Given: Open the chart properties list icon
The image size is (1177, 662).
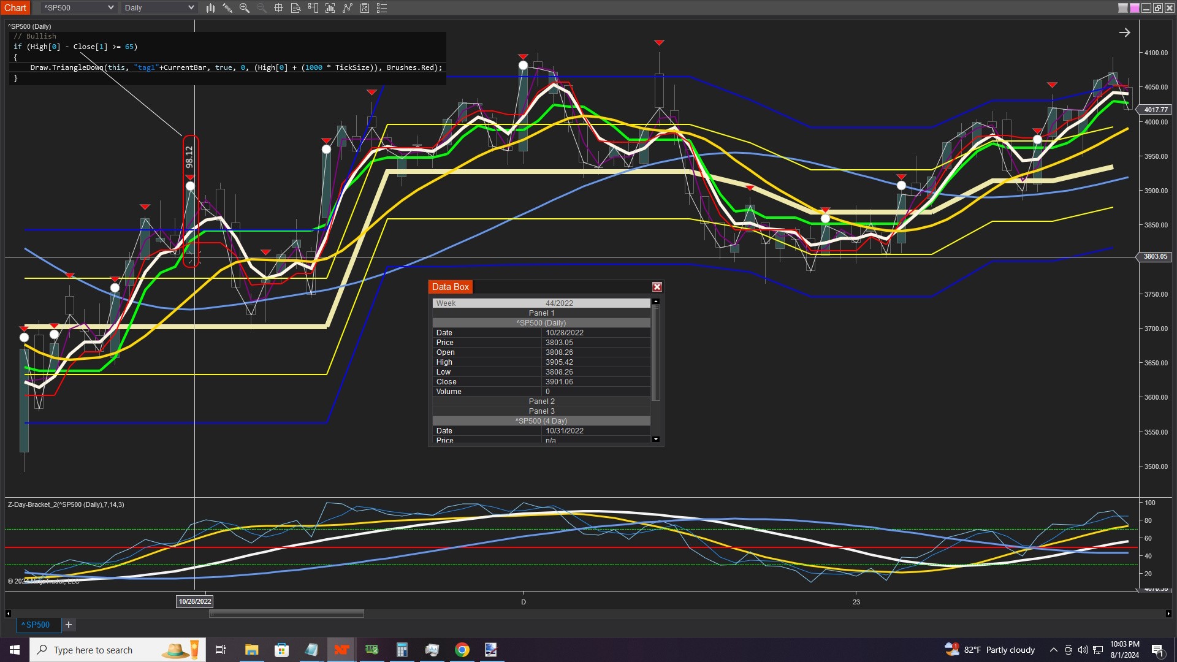Looking at the screenshot, I should pos(382,8).
